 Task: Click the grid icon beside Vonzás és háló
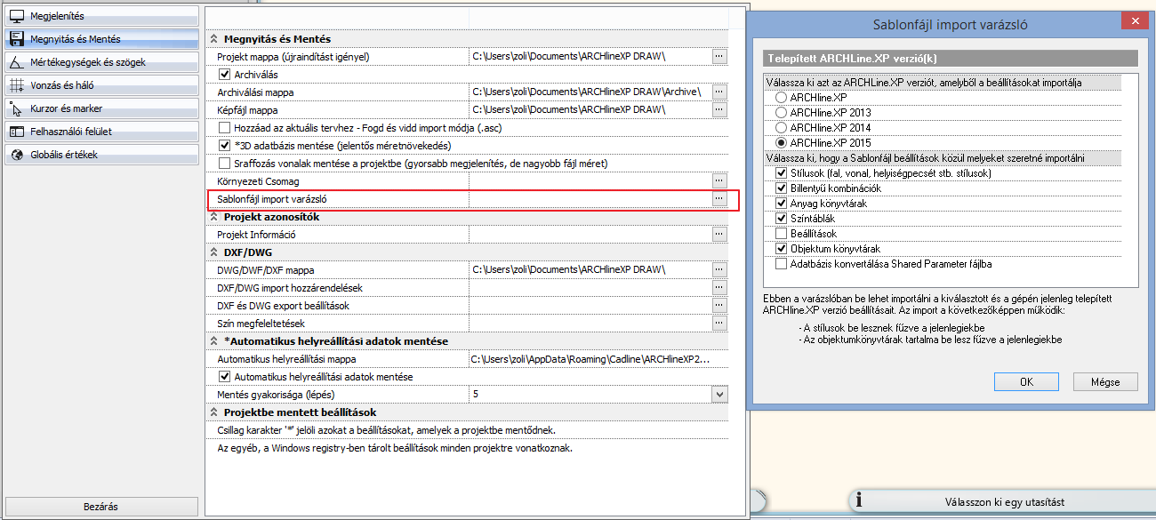pos(16,85)
